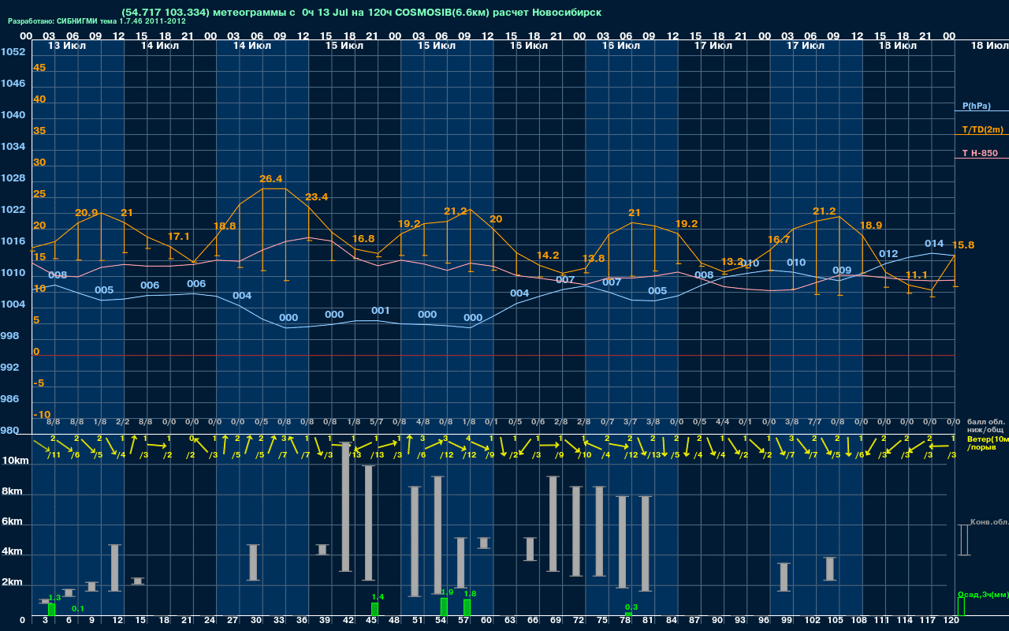
Task: Click the green precipitation bar labeled 1.8
Action: coord(467,607)
